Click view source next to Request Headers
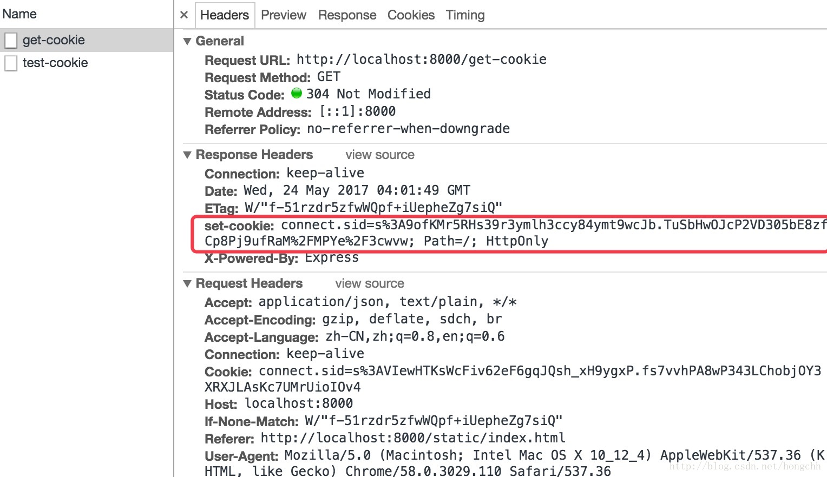Viewport: 827px width, 477px height. pyautogui.click(x=370, y=283)
